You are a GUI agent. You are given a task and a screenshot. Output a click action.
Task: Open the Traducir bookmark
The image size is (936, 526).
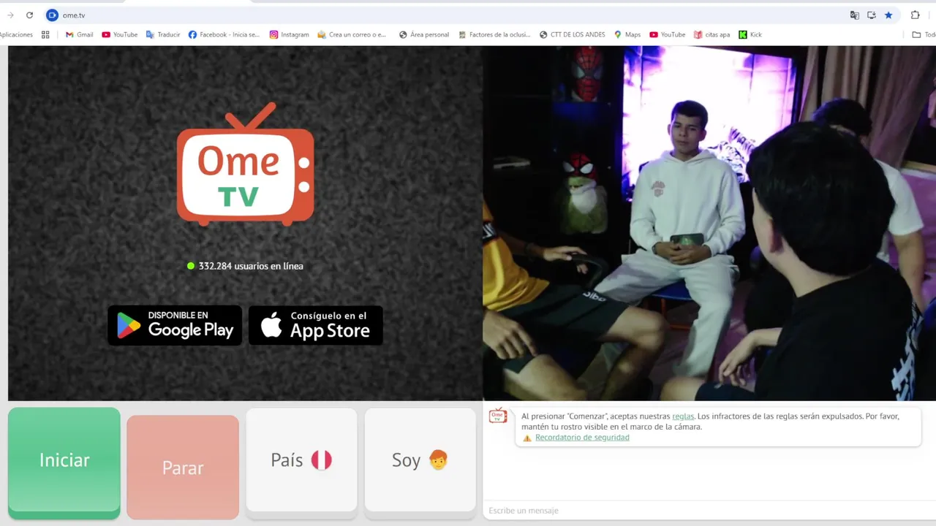point(162,34)
